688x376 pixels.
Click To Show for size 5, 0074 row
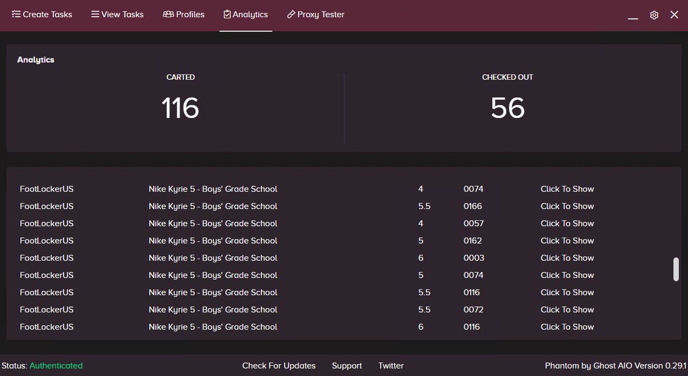pos(567,275)
